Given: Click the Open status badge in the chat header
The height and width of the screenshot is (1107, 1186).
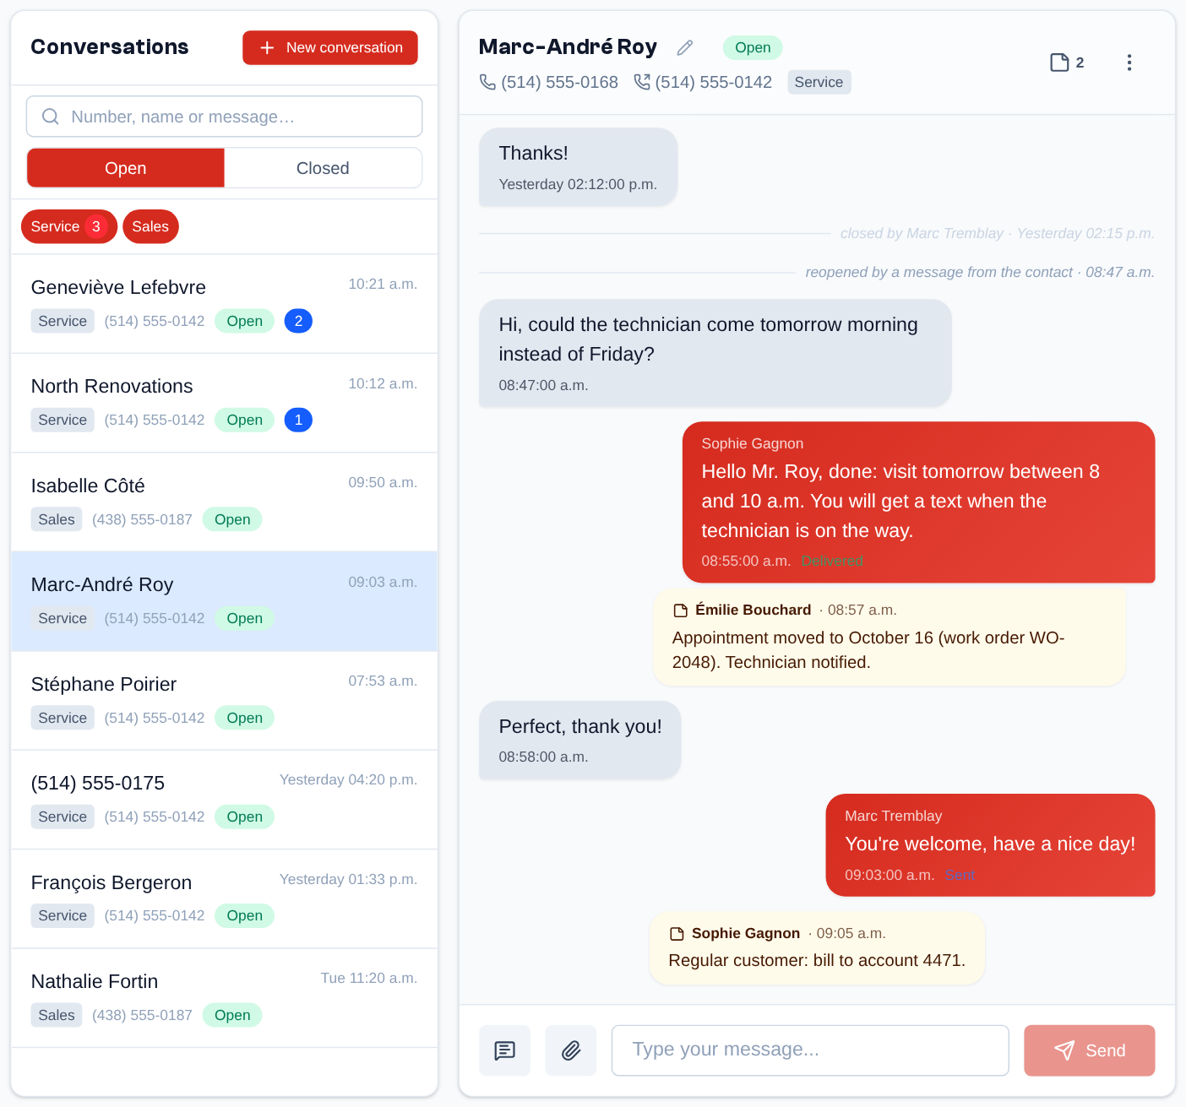Looking at the screenshot, I should click(753, 47).
